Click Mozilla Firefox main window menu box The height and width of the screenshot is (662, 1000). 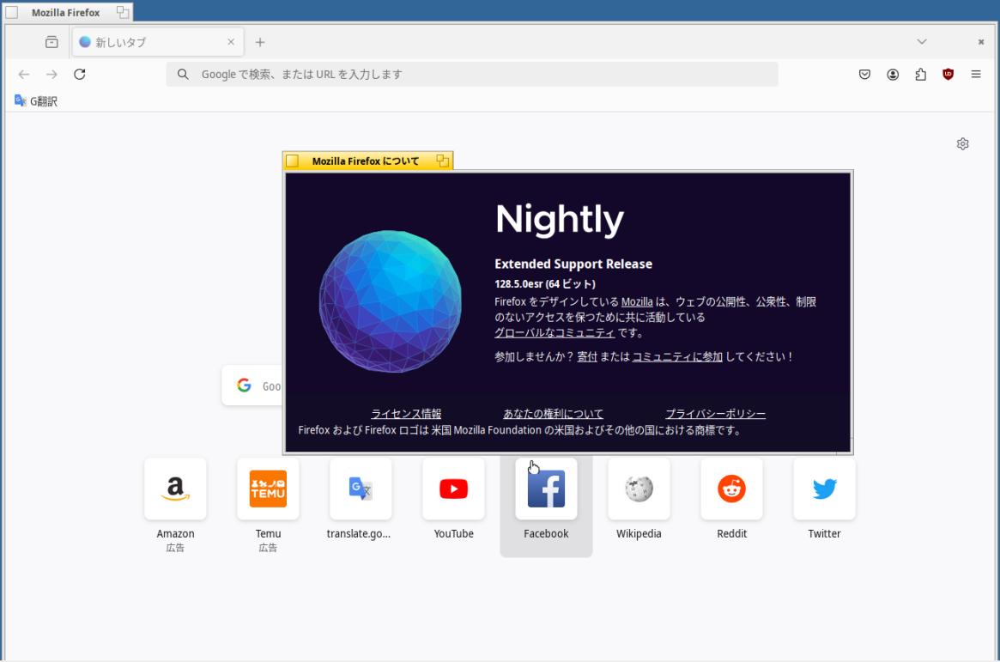11,12
